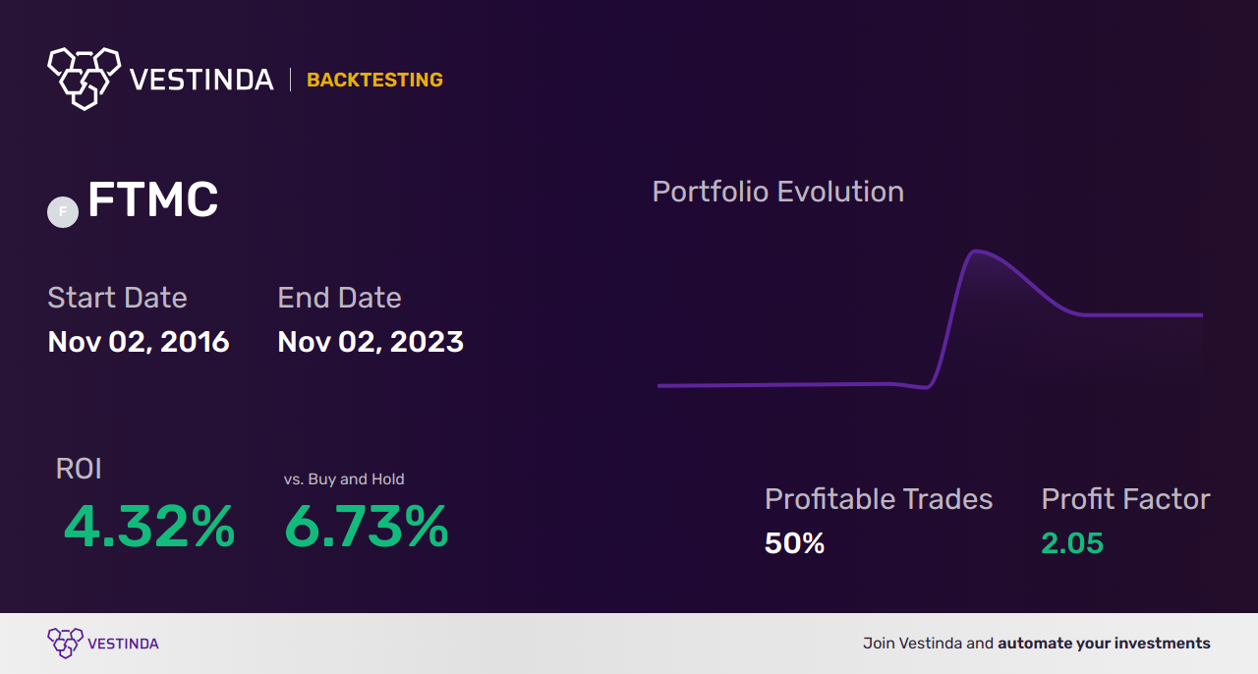Click the flat end of the purple chart line
The height and width of the screenshot is (674, 1258).
tap(1179, 315)
